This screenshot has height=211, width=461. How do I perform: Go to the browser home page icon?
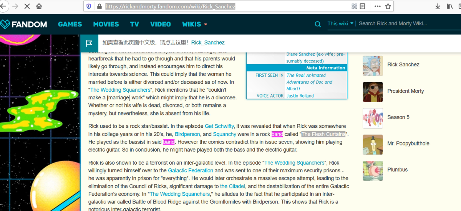39,7
